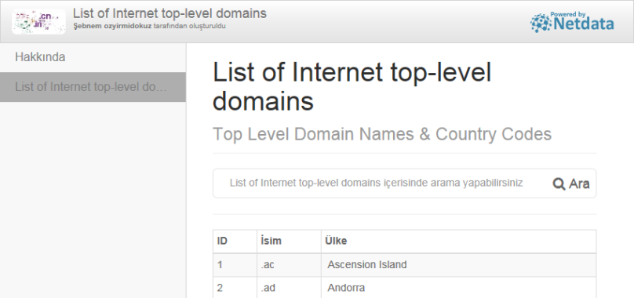
Task: Sort by the Ülke column header
Action: tap(458, 242)
